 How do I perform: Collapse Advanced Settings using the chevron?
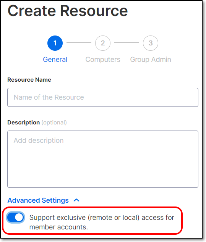coord(76,200)
